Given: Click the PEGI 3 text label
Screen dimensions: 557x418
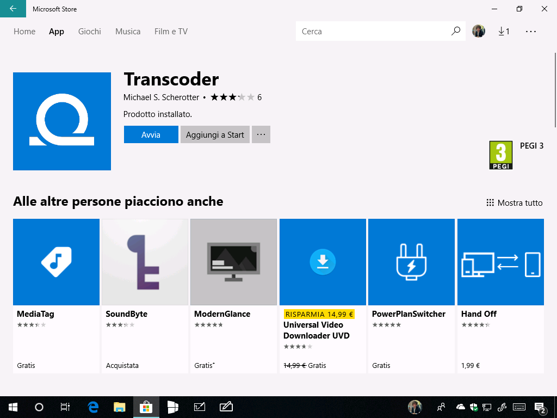Looking at the screenshot, I should click(x=532, y=146).
